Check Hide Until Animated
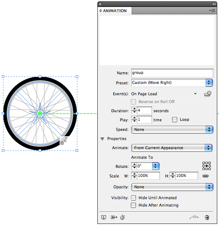This screenshot has height=227, width=219. [x=133, y=198]
